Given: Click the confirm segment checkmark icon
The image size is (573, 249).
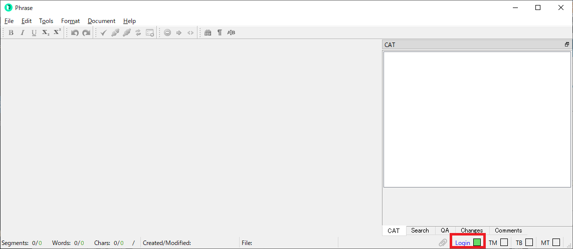Looking at the screenshot, I should click(103, 32).
